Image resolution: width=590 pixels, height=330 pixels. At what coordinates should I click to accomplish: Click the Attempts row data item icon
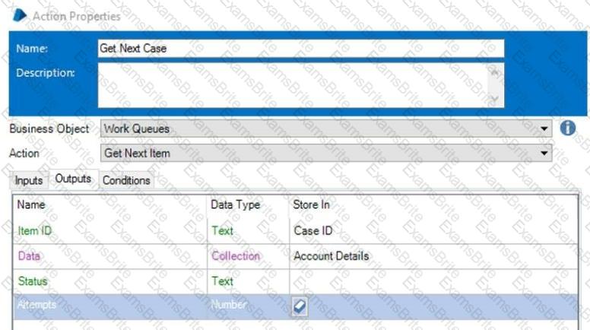(300, 306)
